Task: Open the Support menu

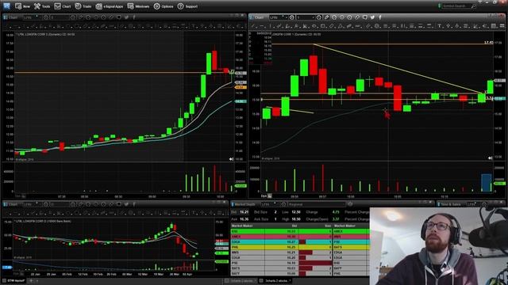Action: 187,6
